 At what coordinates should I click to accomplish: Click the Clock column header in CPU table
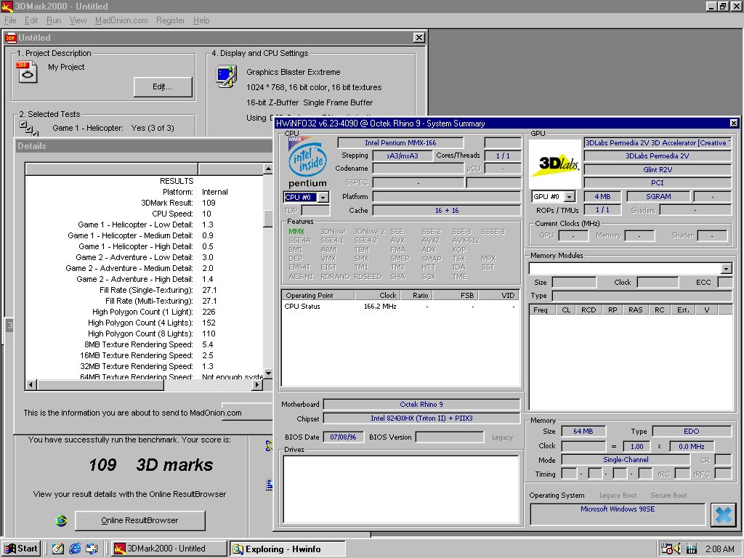click(x=378, y=295)
